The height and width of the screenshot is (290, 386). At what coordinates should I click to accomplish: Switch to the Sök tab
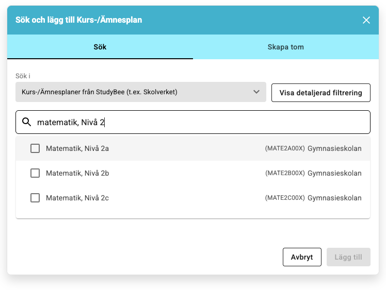click(100, 47)
